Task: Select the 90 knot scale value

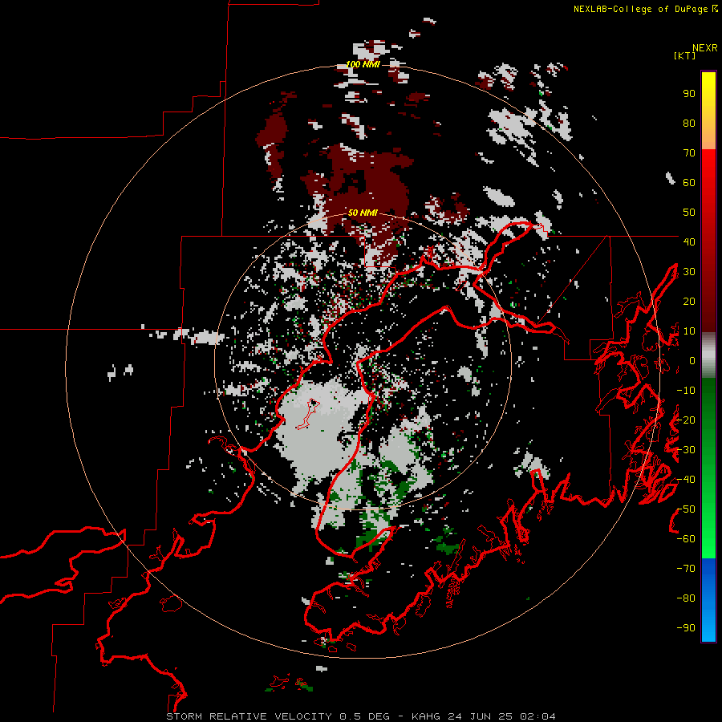Action: click(689, 94)
